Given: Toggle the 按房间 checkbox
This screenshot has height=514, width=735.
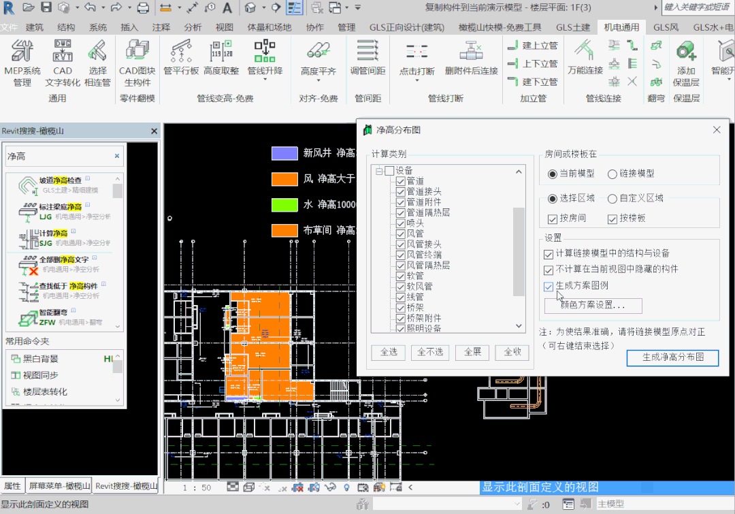Looking at the screenshot, I should (553, 219).
